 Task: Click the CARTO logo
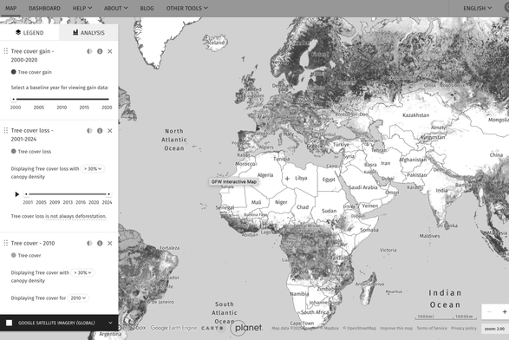point(212,328)
